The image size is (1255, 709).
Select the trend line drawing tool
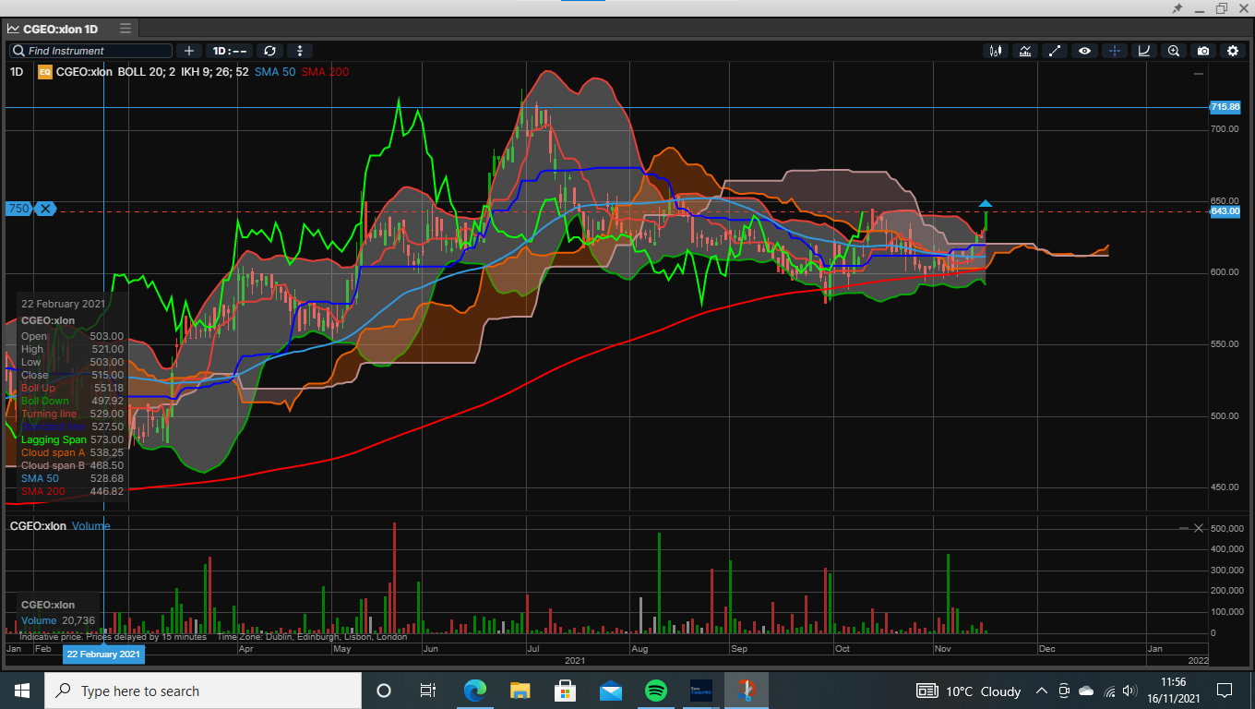[x=1055, y=51]
